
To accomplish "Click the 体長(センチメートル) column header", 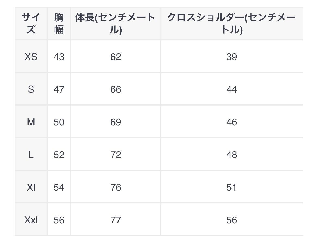I will [116, 23].
